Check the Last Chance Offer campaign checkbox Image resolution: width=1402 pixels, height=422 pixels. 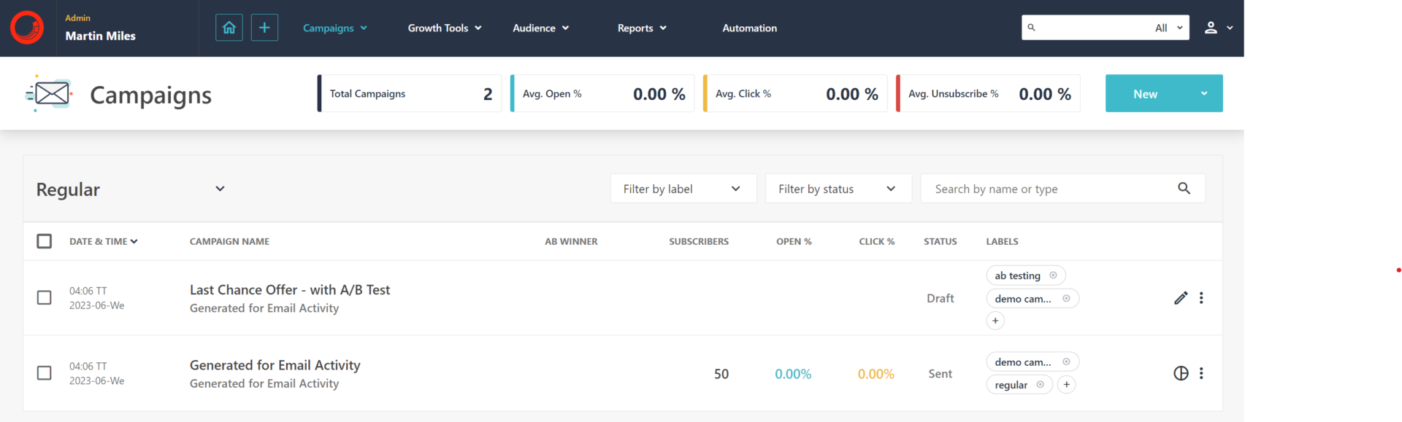tap(45, 298)
